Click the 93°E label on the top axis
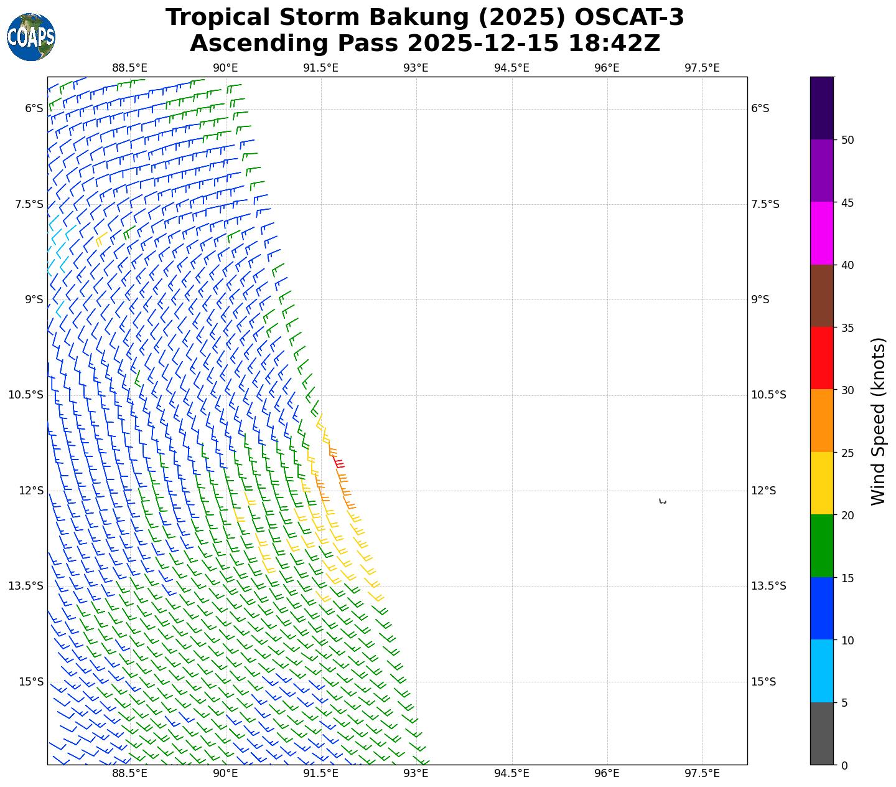This screenshot has height=787, width=896. [416, 68]
